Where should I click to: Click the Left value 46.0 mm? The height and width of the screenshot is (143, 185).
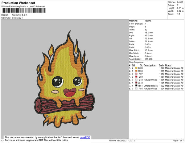click(149, 33)
